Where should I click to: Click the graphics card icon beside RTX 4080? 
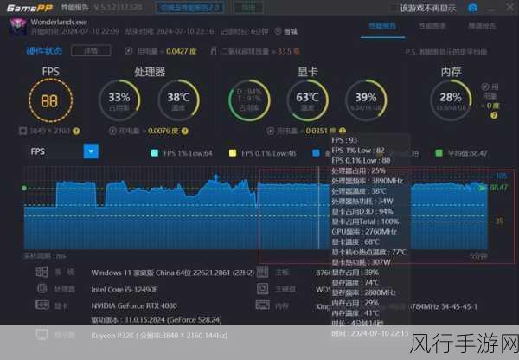pos(42,305)
